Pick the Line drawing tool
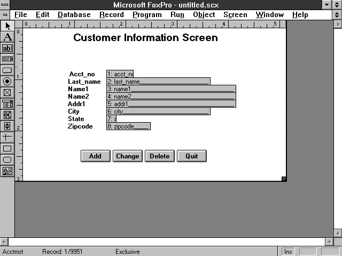Viewport: 342px width, 256px height. pyautogui.click(x=7, y=137)
